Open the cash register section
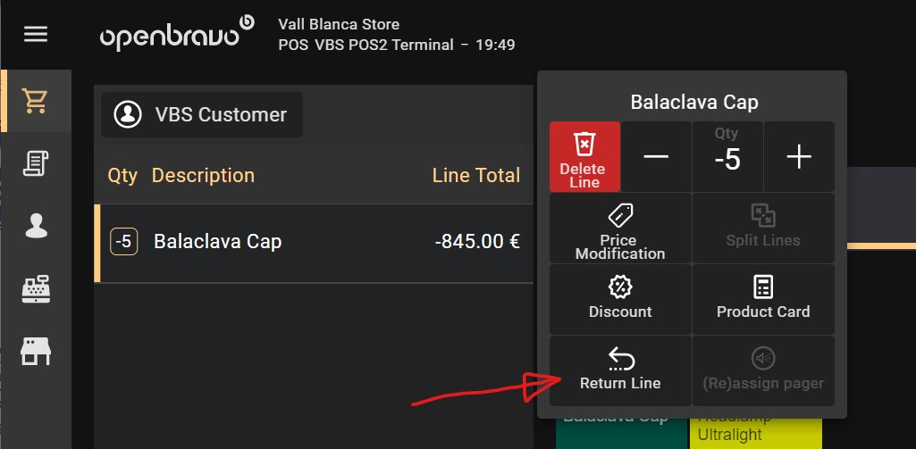This screenshot has height=449, width=916. click(36, 288)
